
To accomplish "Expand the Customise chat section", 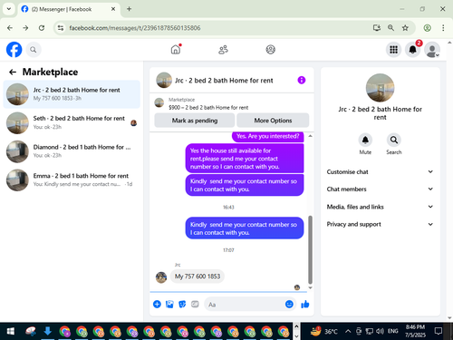I will click(380, 171).
